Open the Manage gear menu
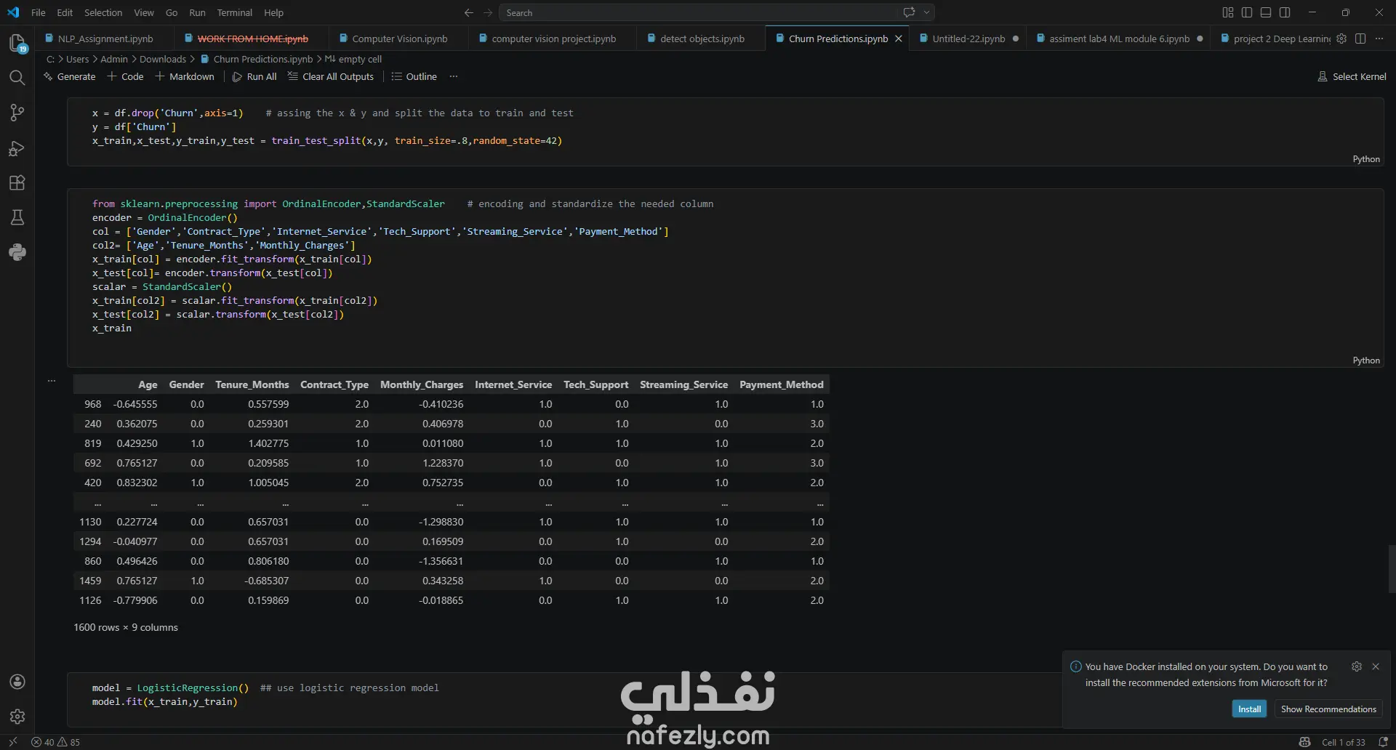 (17, 717)
